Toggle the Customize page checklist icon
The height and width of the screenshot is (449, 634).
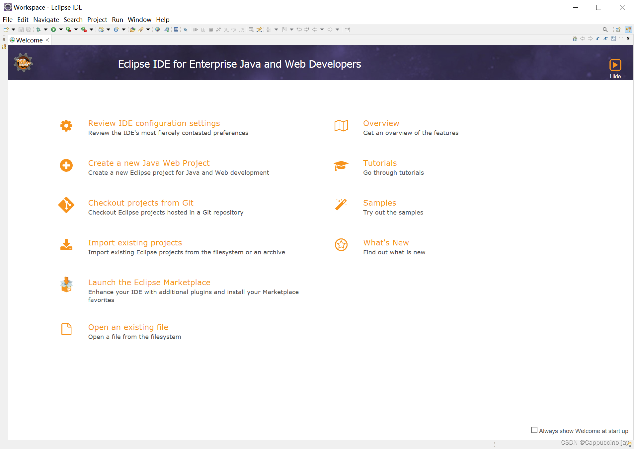click(x=613, y=38)
